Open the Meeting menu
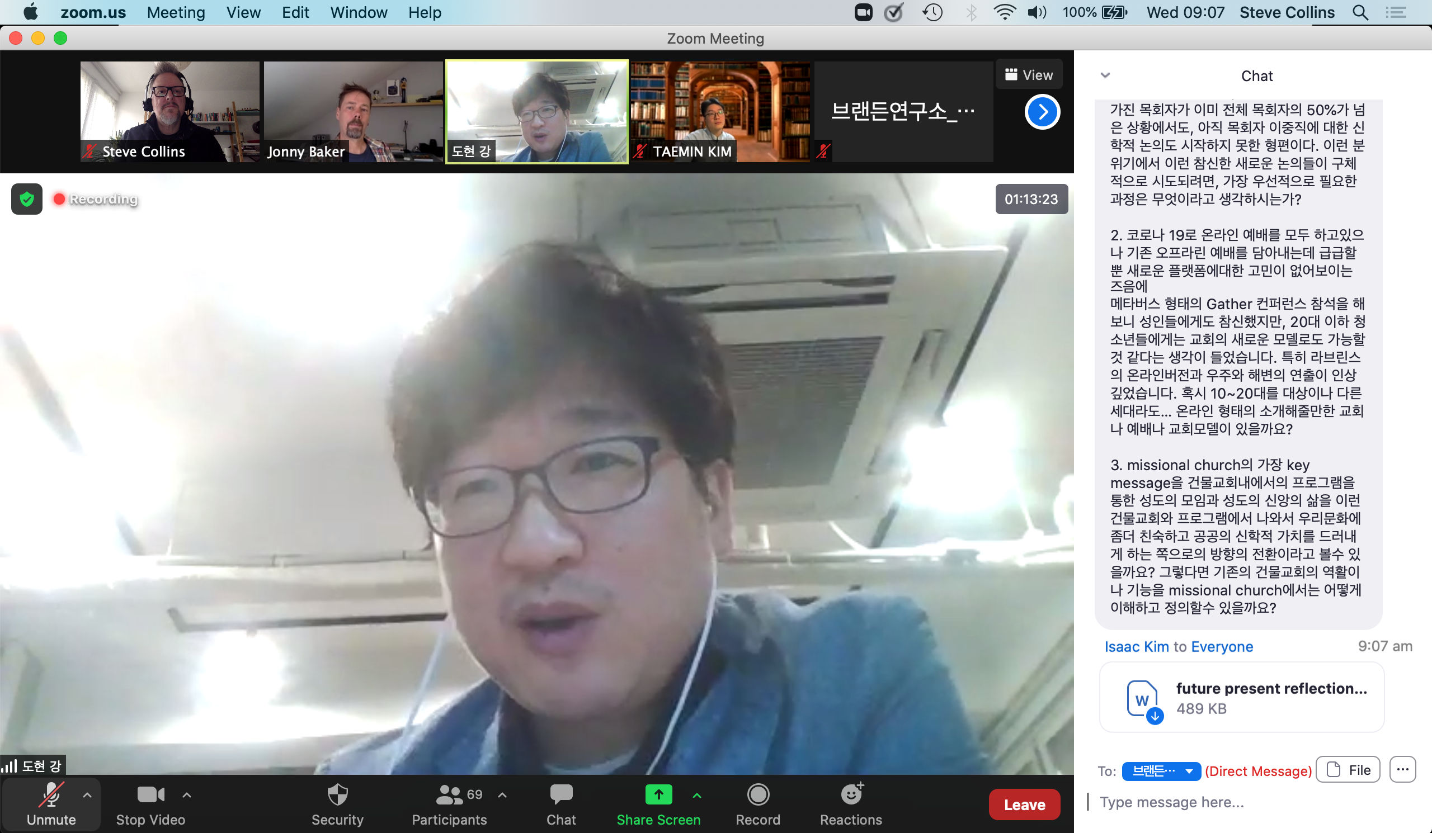 [176, 12]
